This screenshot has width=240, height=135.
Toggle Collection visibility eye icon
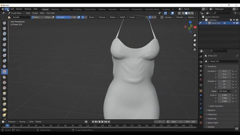pyautogui.click(x=234, y=20)
